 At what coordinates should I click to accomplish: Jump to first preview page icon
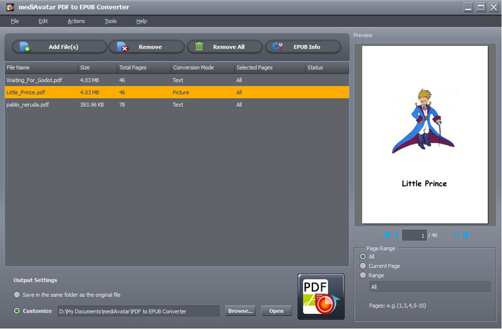pyautogui.click(x=387, y=235)
